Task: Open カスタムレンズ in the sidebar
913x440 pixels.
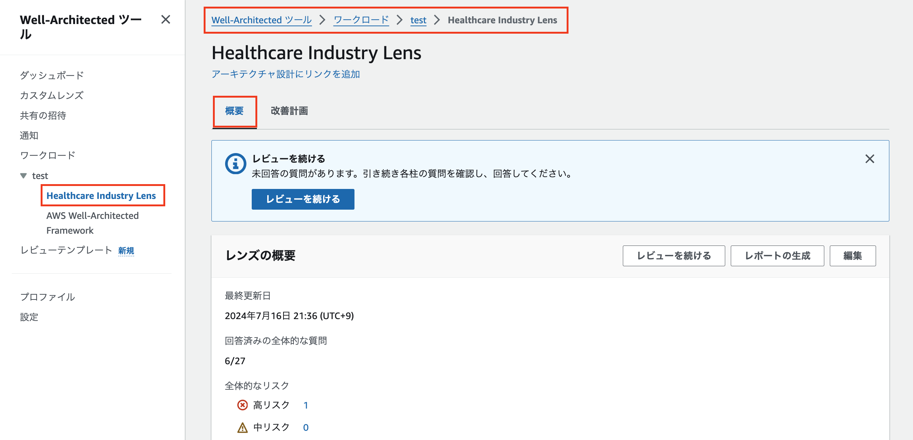Action: click(52, 95)
